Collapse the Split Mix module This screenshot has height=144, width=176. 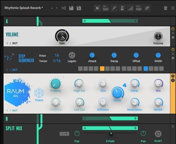point(173,127)
